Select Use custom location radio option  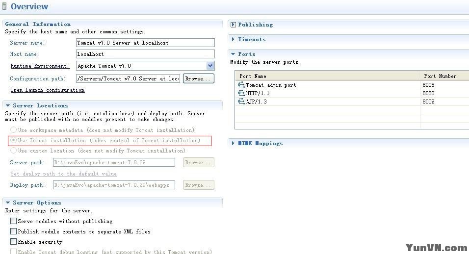point(13,151)
